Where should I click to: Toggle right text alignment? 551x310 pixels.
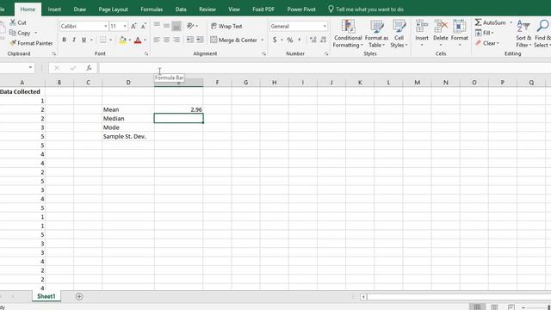tap(176, 40)
